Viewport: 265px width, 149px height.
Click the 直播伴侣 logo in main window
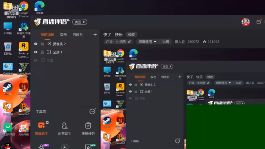(x=52, y=22)
